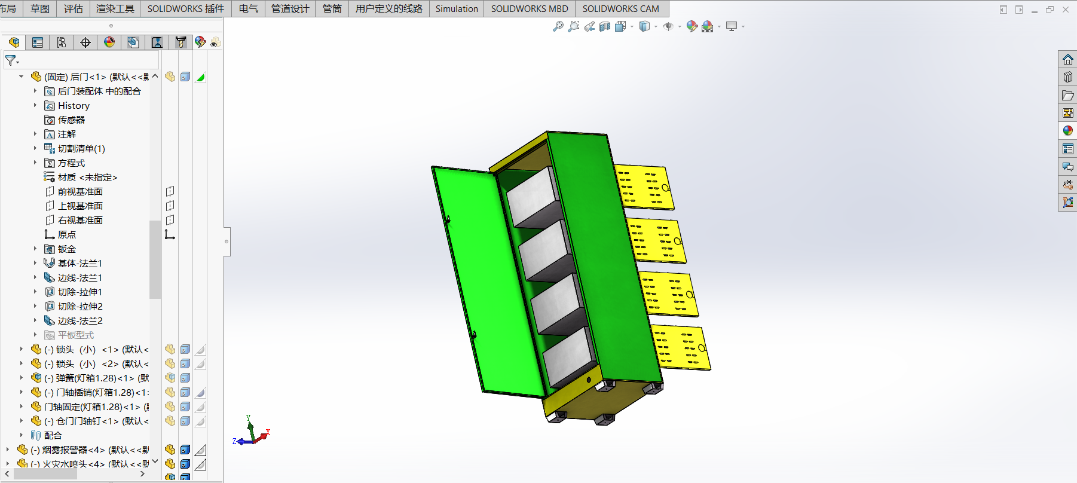
Task: Click the Display Style cube icon
Action: pyautogui.click(x=644, y=26)
